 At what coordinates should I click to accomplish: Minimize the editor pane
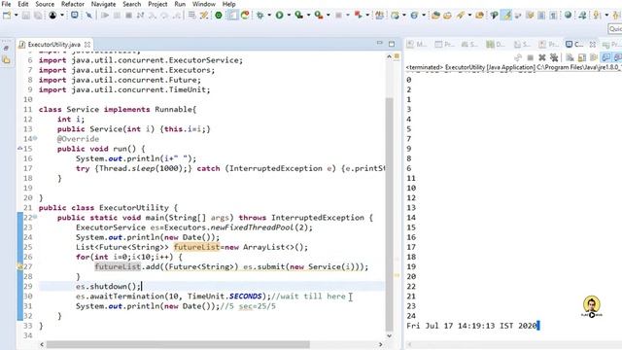(380, 43)
